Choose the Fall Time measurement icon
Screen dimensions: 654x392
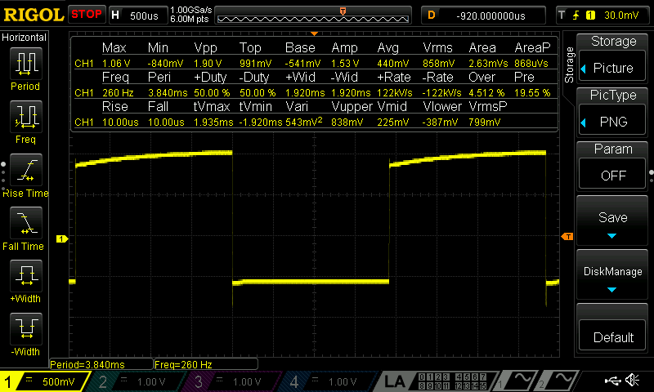coord(25,228)
